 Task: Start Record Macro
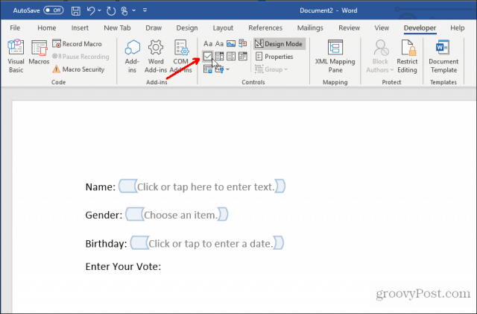[x=77, y=44]
